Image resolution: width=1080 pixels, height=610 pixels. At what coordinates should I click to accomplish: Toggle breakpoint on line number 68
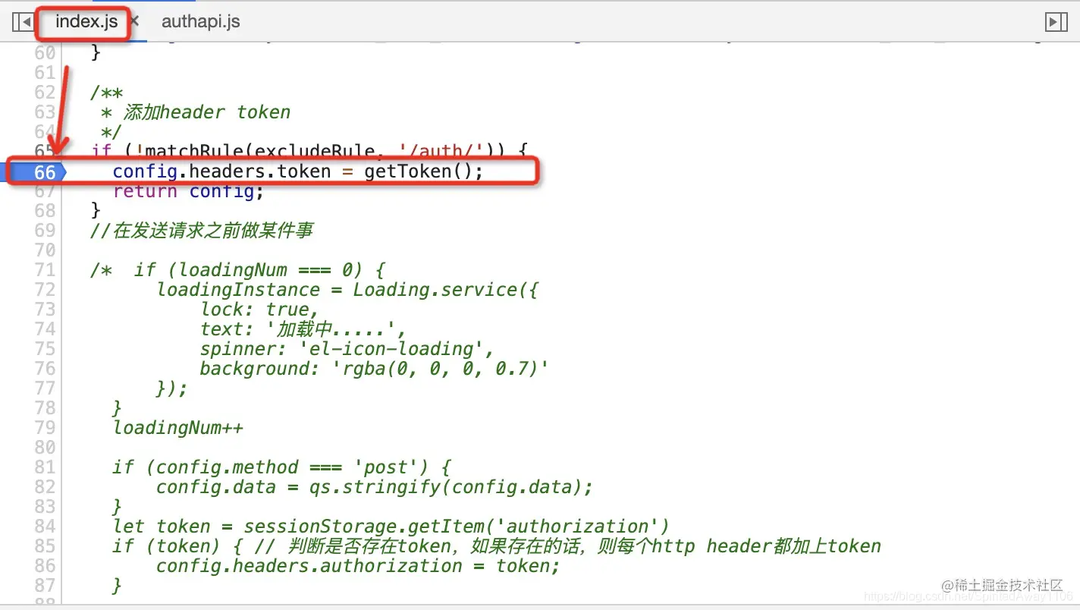pos(46,210)
